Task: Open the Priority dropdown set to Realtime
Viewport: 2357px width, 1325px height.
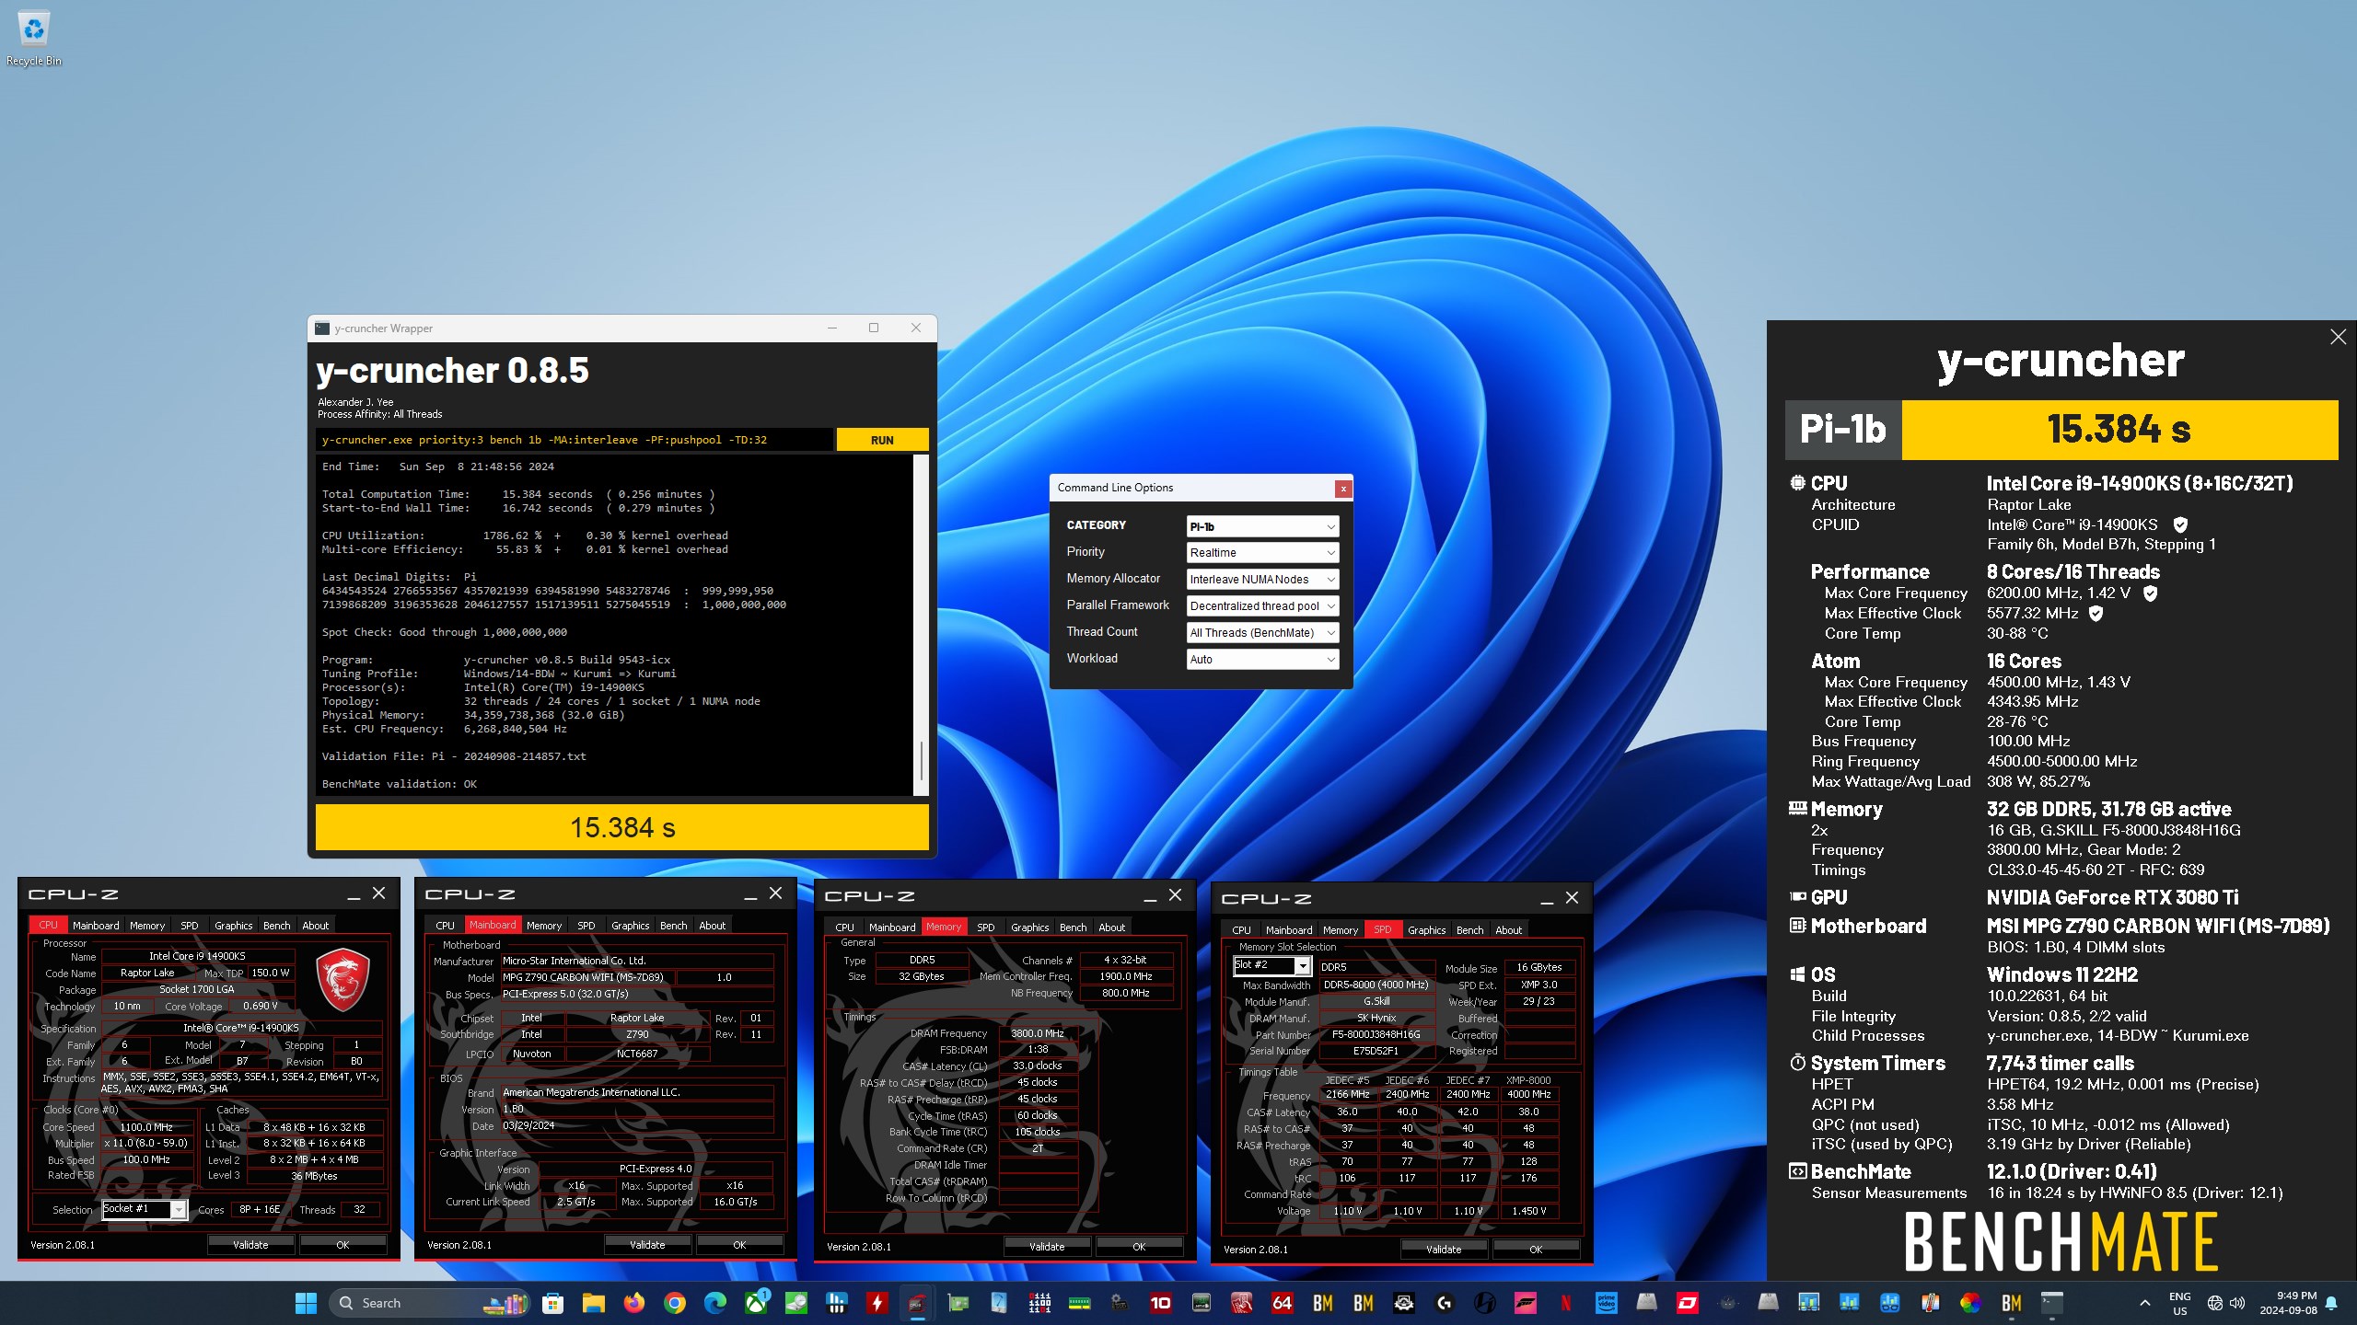Action: point(1262,552)
